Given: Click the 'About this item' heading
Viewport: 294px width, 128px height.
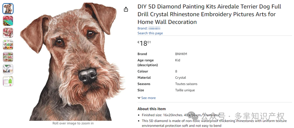Looking at the screenshot, I should (151, 109).
